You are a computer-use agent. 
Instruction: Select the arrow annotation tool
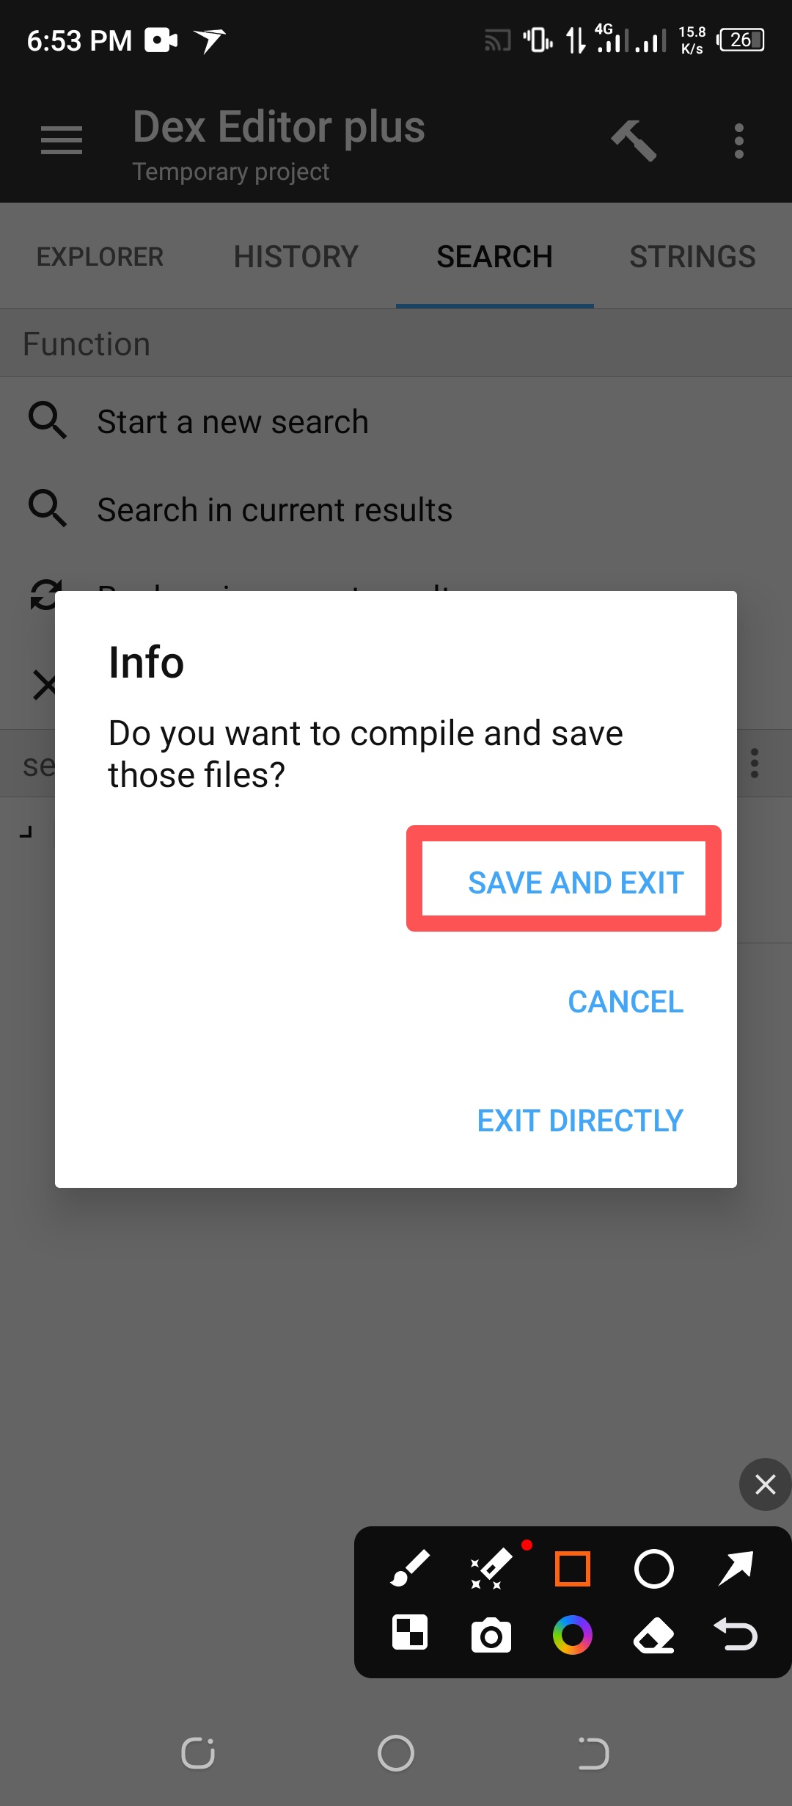(736, 1569)
